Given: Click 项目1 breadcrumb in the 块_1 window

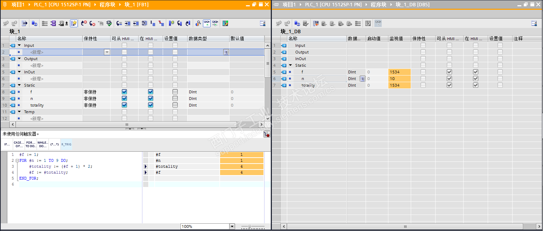Looking at the screenshot, I should 18,5.
